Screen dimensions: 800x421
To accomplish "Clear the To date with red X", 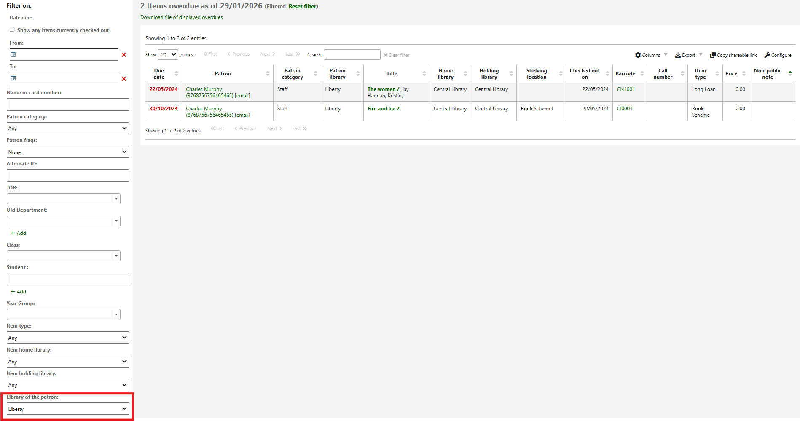I will pyautogui.click(x=124, y=79).
